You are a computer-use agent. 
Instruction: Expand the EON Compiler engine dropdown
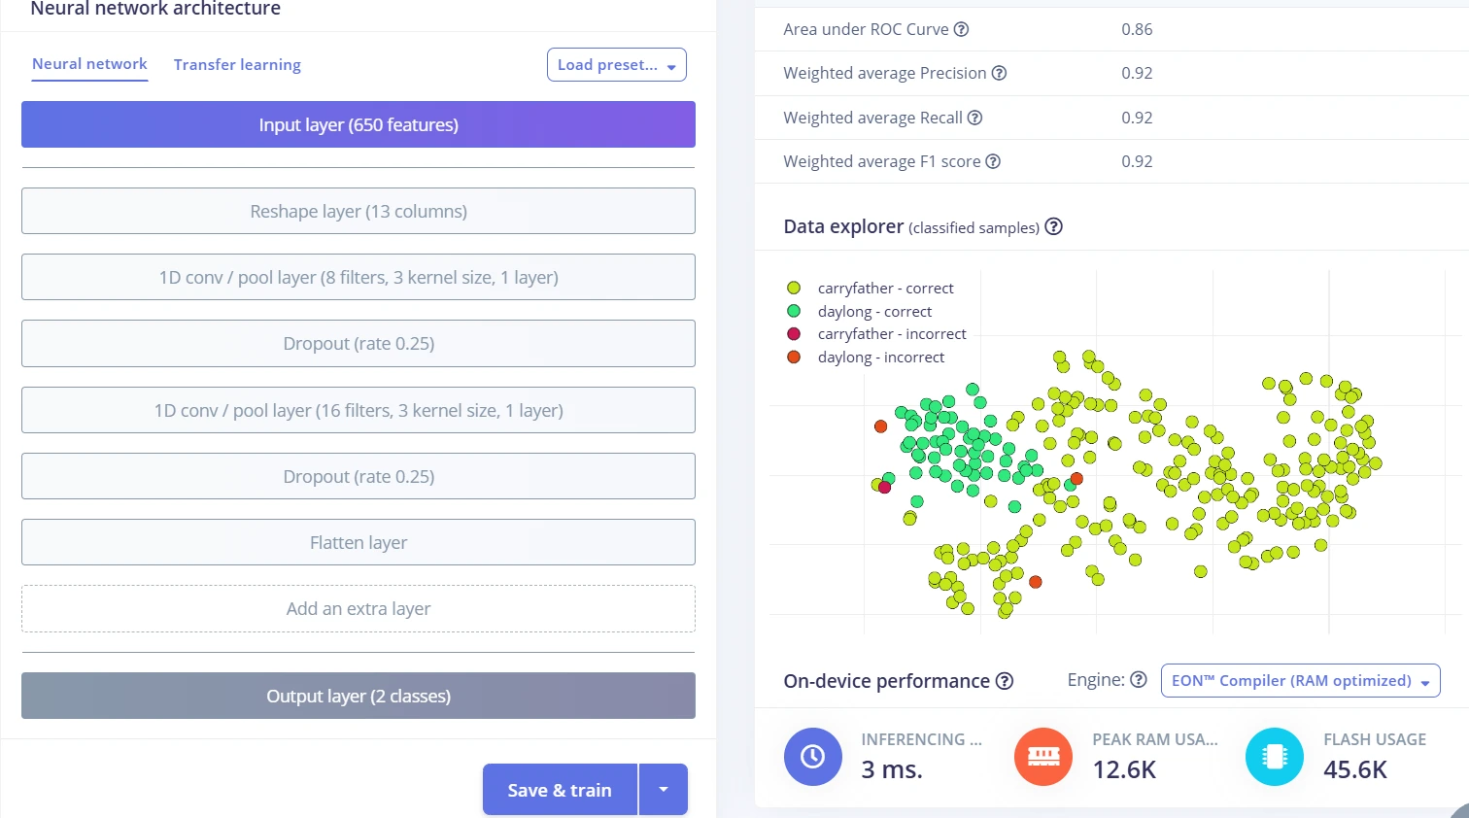[1300, 680]
